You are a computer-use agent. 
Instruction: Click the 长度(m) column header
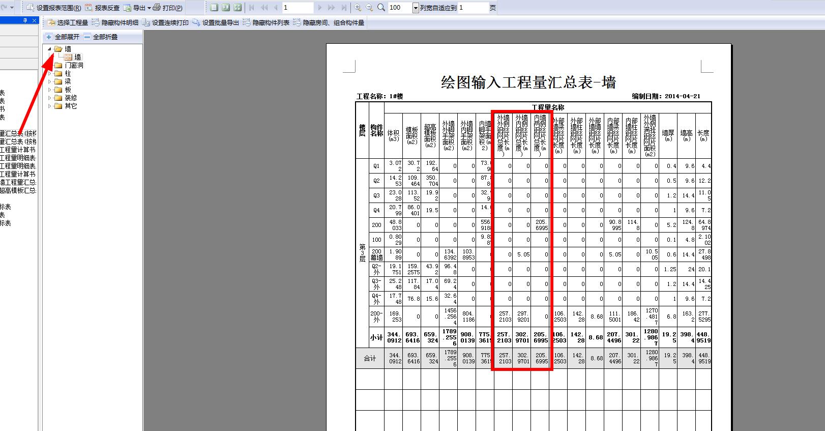703,135
